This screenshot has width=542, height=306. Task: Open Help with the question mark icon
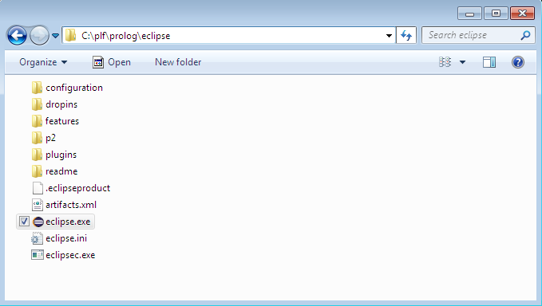[518, 62]
